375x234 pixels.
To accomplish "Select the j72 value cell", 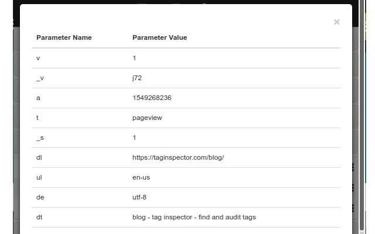I will click(x=138, y=78).
